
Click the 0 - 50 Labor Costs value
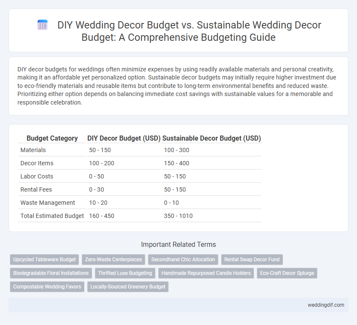96,176
